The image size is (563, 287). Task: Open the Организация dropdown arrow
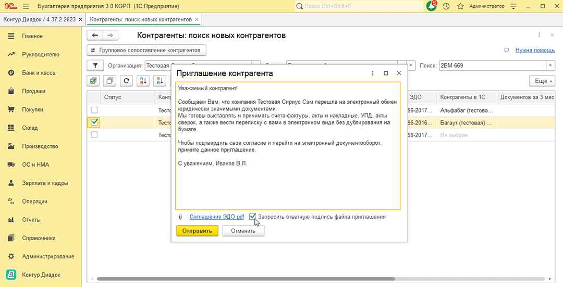tap(256, 66)
